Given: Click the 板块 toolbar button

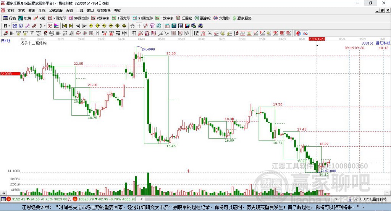Looking at the screenshot, I should coord(25,18).
